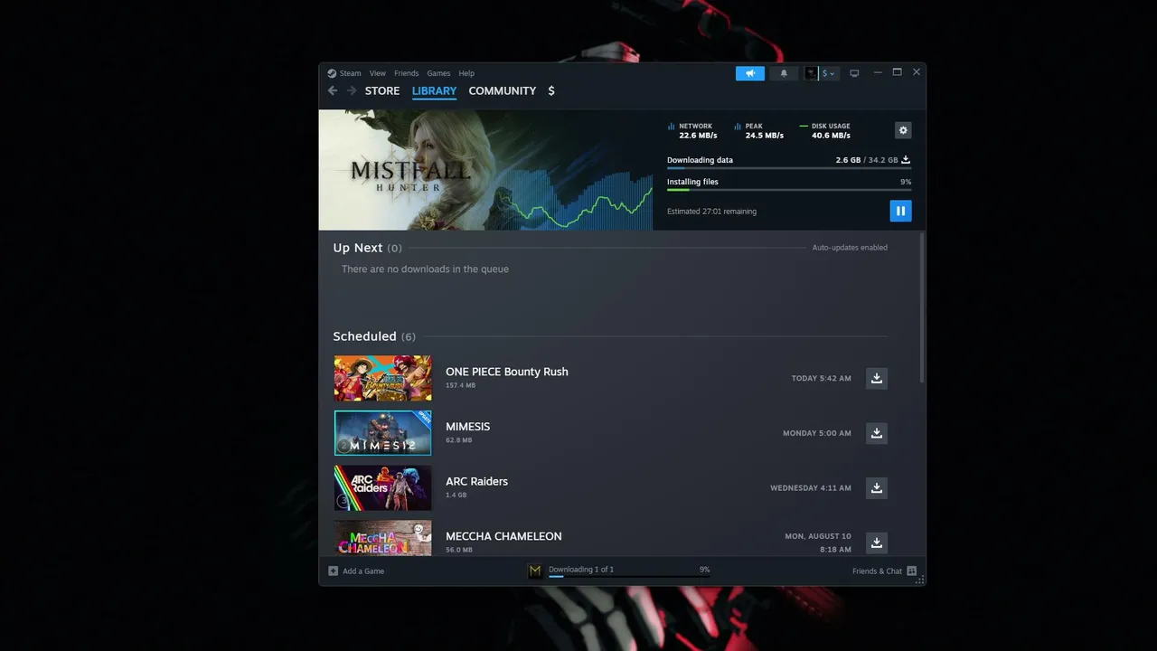Image resolution: width=1157 pixels, height=651 pixels.
Task: Click the Network "22.6 MB/s" value
Action: (x=698, y=136)
